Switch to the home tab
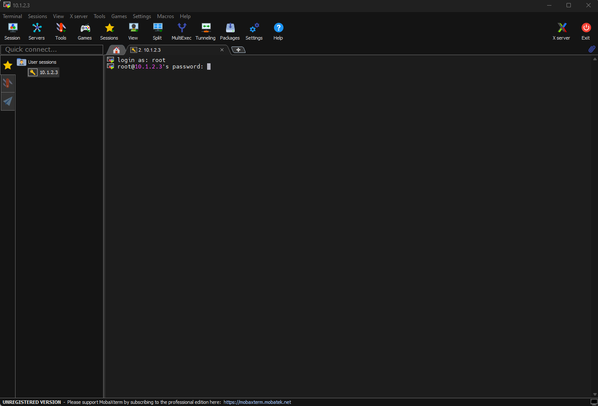The width and height of the screenshot is (598, 406). (116, 50)
